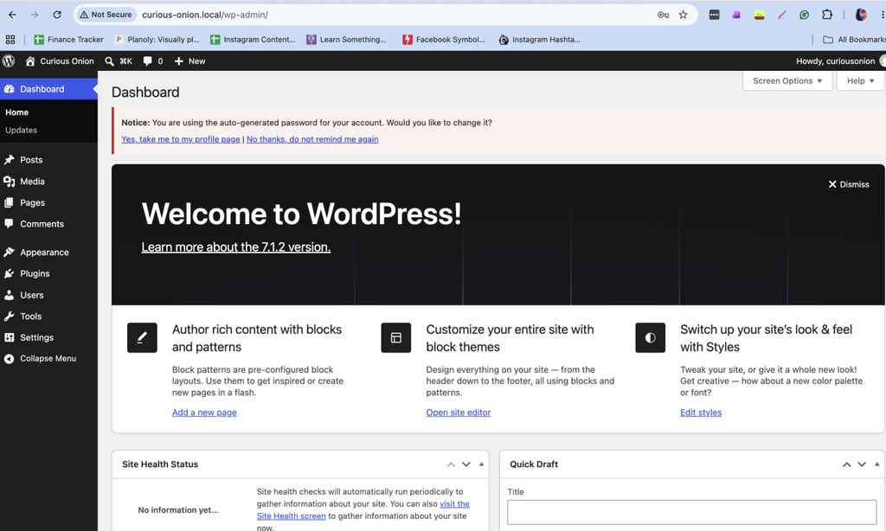The width and height of the screenshot is (886, 531).
Task: Click the pencil icon for authoring content
Action: pos(142,338)
